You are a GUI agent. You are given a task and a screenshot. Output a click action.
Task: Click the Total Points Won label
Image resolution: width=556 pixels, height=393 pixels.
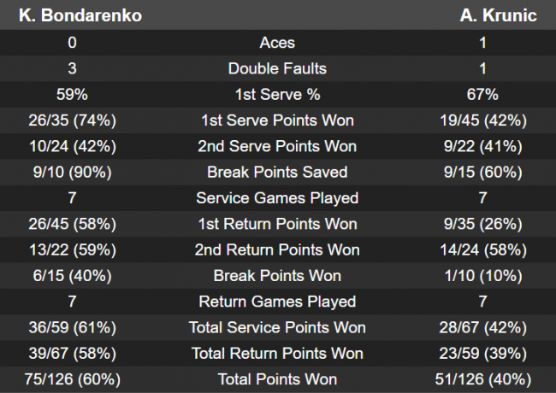point(277,379)
